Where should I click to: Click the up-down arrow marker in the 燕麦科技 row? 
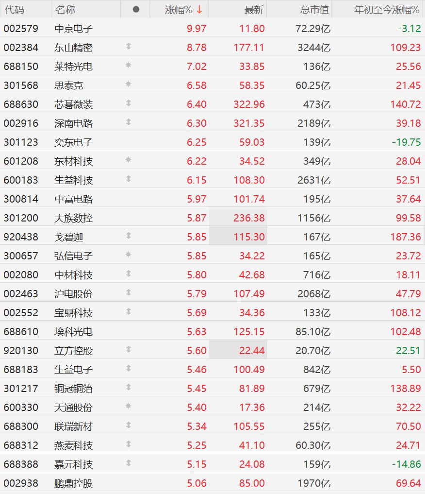click(129, 444)
